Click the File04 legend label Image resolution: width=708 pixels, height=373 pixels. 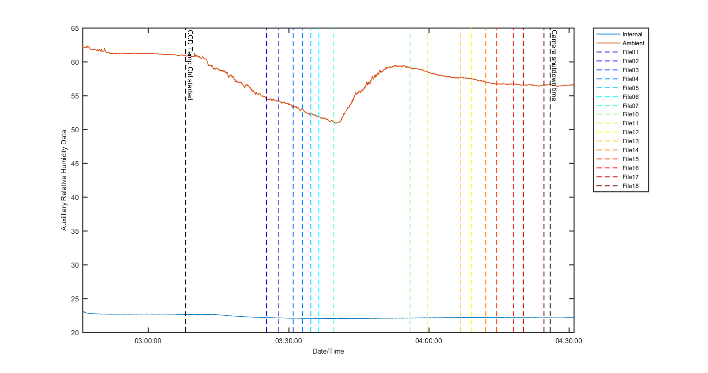pyautogui.click(x=630, y=79)
